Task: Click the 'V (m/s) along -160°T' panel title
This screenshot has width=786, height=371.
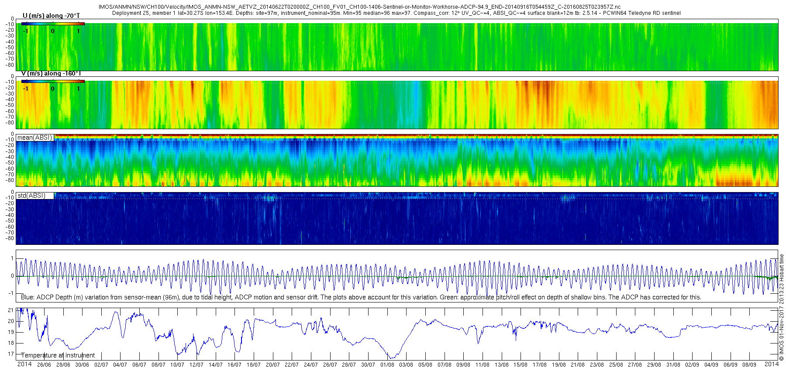Action: (x=51, y=73)
